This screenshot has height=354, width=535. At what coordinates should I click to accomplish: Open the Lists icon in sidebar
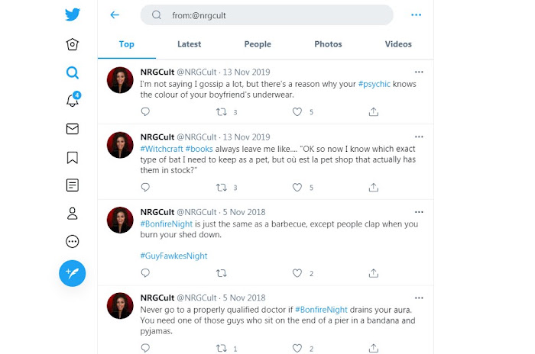73,185
